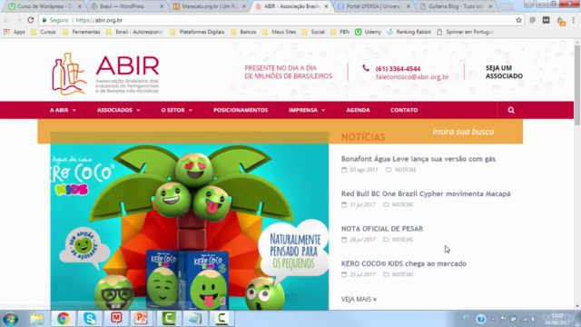Image resolution: width=581 pixels, height=327 pixels.
Task: Click the volume icon in system tray
Action: coord(534,319)
